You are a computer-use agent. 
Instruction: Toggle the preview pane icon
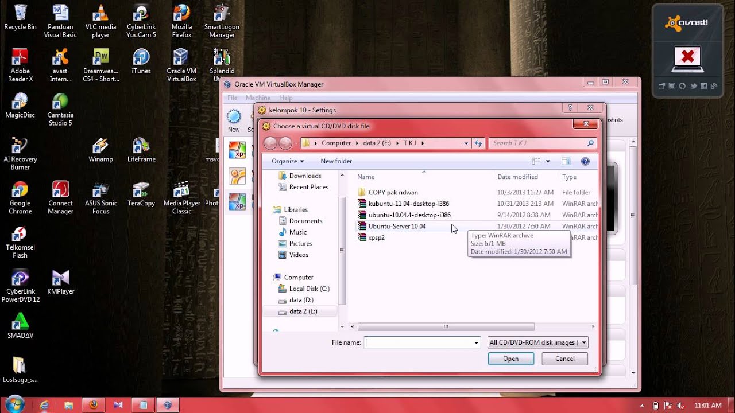tap(566, 162)
